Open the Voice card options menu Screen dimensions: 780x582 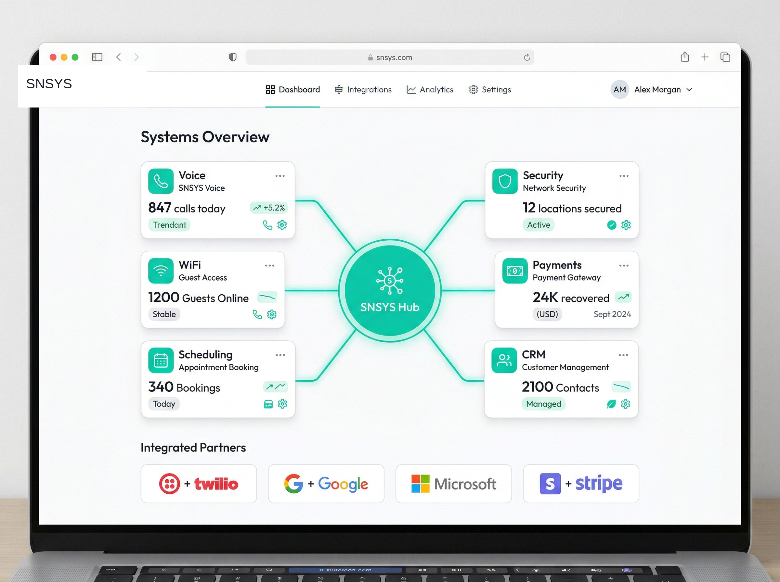tap(280, 175)
